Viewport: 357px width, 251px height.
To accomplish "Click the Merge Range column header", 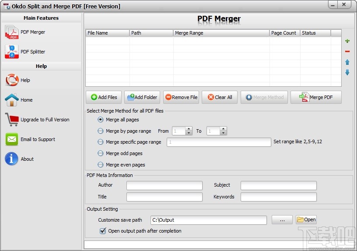I will (x=221, y=33).
